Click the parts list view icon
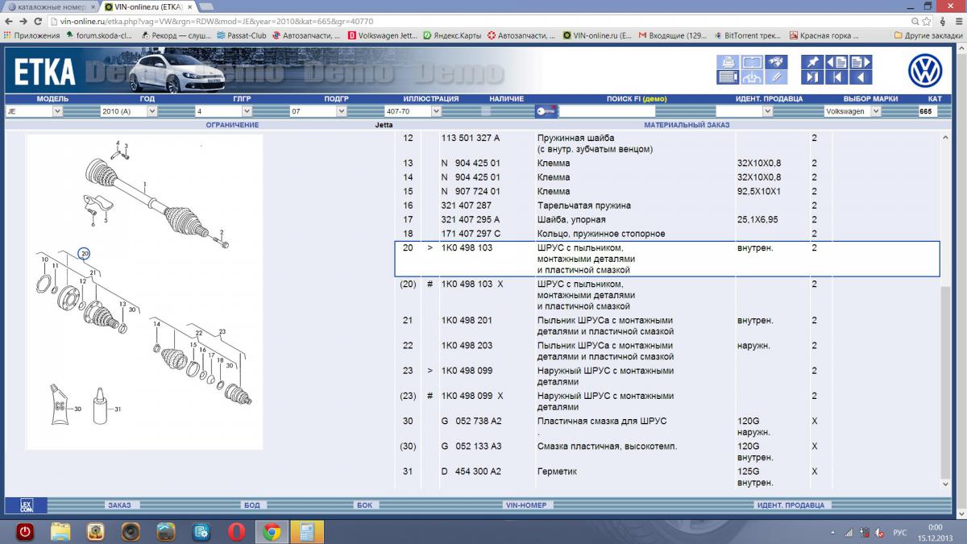 [x=728, y=77]
